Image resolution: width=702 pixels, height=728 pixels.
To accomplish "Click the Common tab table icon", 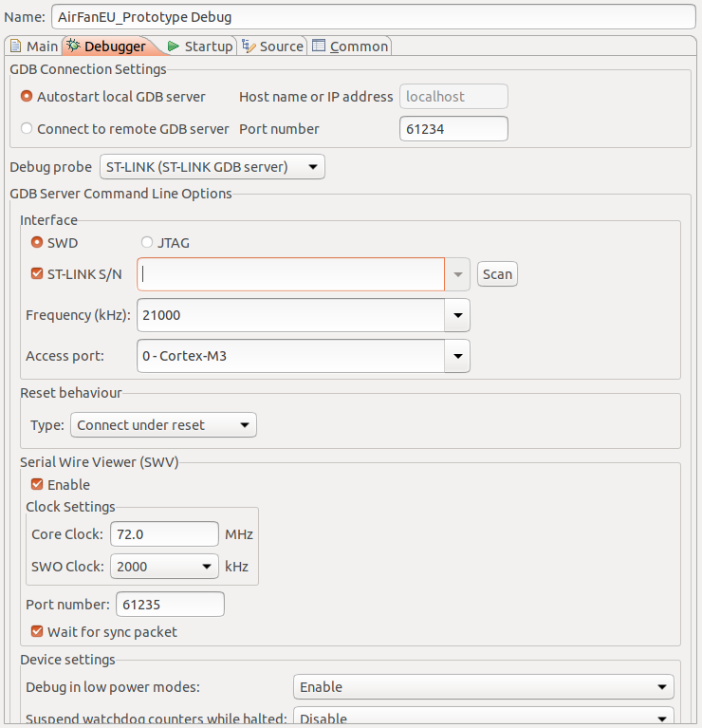I will tap(319, 46).
